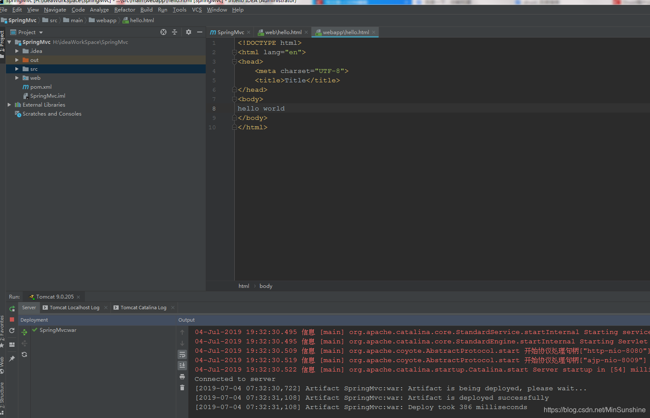Click the html breadcrumb below editor
This screenshot has width=650, height=418.
coord(244,286)
